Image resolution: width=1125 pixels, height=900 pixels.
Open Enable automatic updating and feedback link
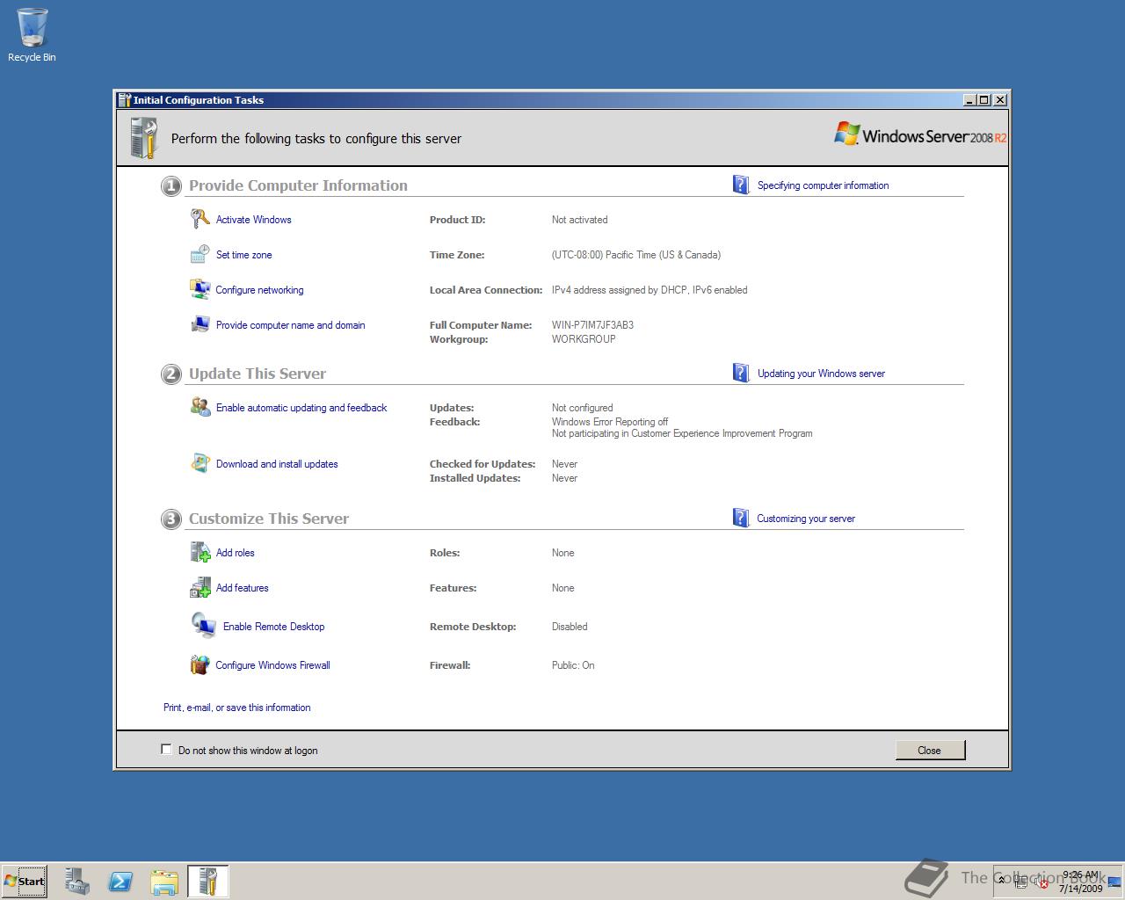click(301, 408)
